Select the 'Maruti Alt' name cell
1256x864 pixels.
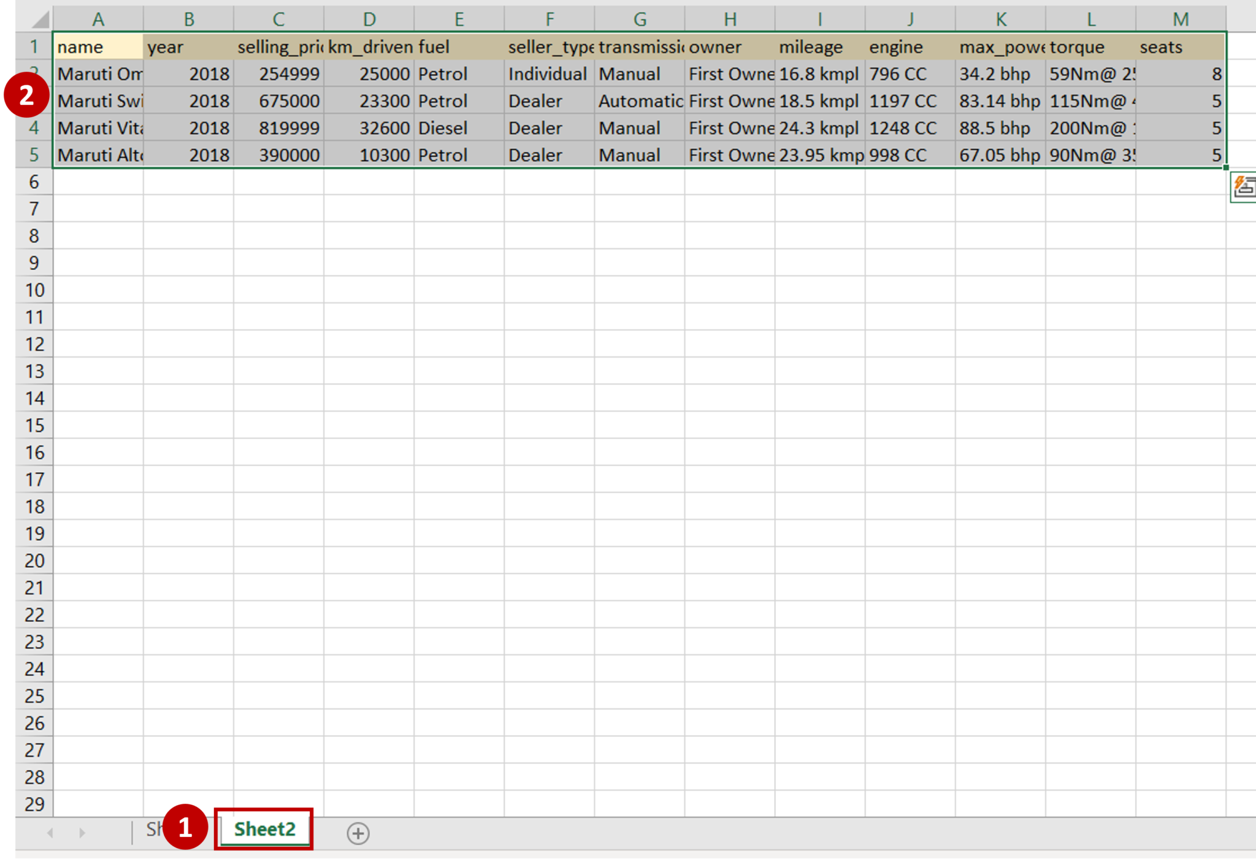tap(98, 155)
